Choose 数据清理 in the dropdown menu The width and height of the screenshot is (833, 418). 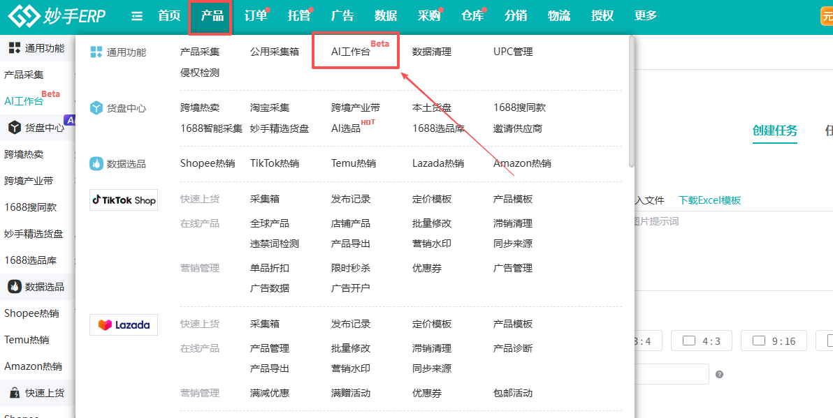coord(432,52)
